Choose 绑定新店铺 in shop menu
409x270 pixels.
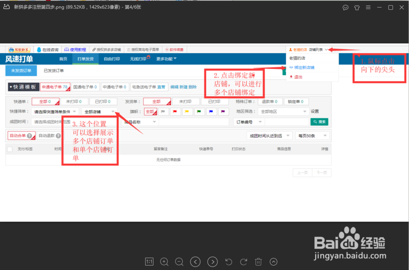[302, 67]
